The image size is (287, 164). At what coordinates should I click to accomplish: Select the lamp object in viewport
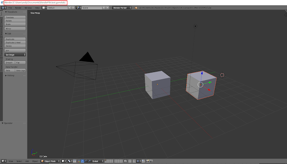[196, 26]
